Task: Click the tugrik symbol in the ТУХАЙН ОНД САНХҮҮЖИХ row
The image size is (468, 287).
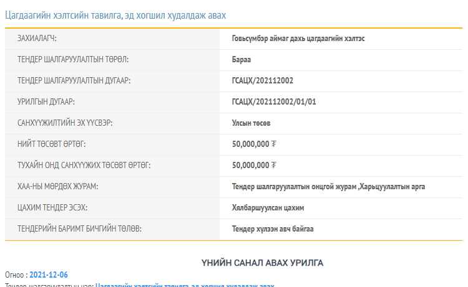Action: [x=274, y=166]
